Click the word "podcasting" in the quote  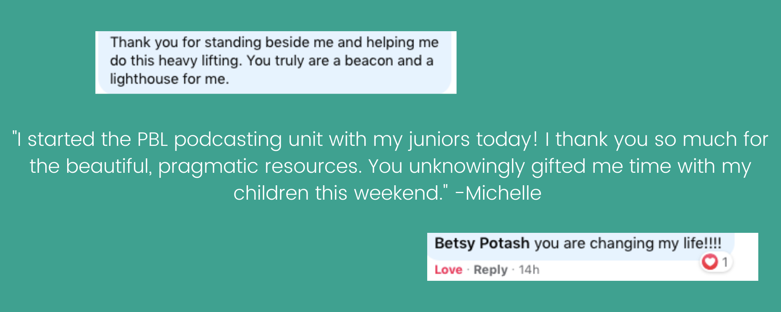[228, 140]
